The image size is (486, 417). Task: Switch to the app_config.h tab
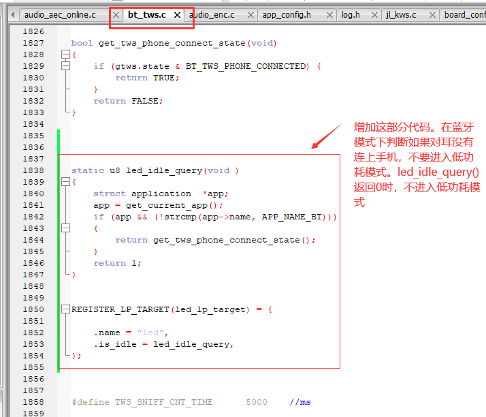click(x=287, y=15)
